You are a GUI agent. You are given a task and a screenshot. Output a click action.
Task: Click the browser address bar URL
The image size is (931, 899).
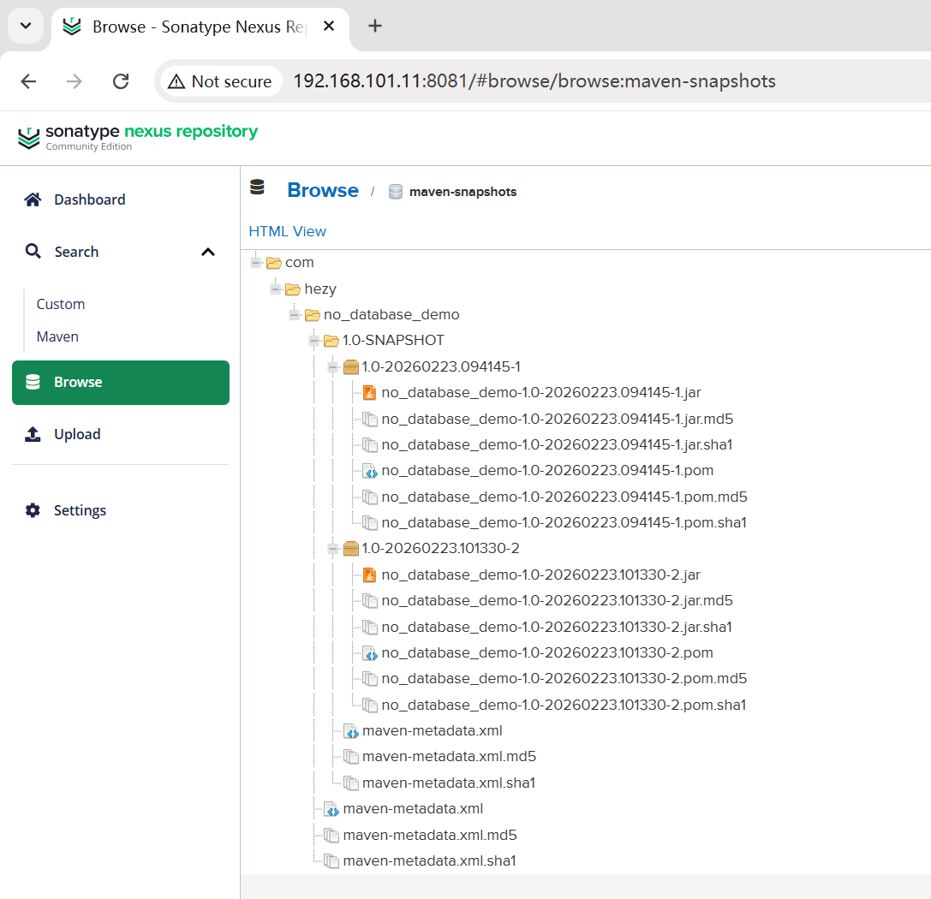pyautogui.click(x=534, y=81)
